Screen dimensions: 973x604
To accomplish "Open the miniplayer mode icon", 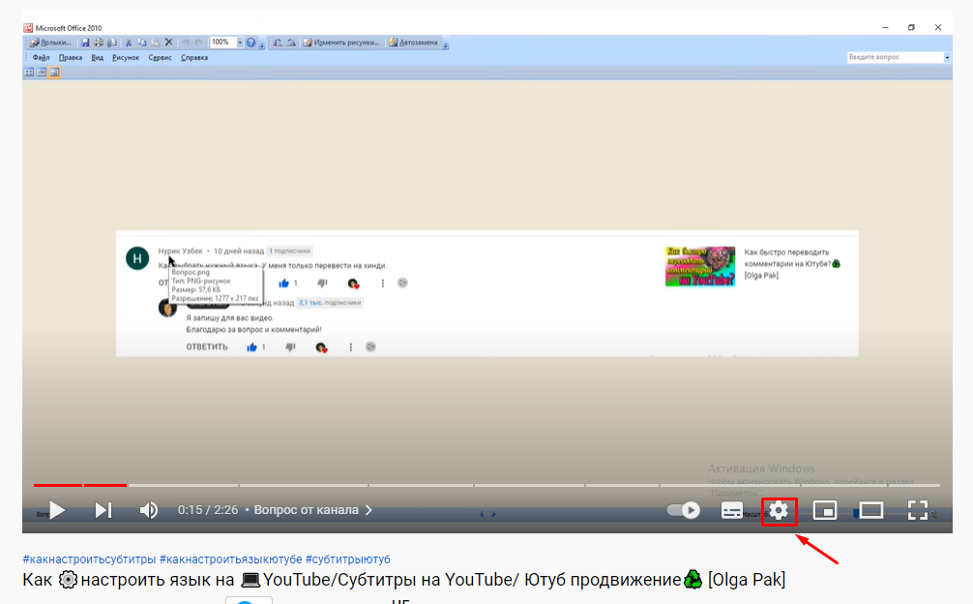I will [x=825, y=510].
